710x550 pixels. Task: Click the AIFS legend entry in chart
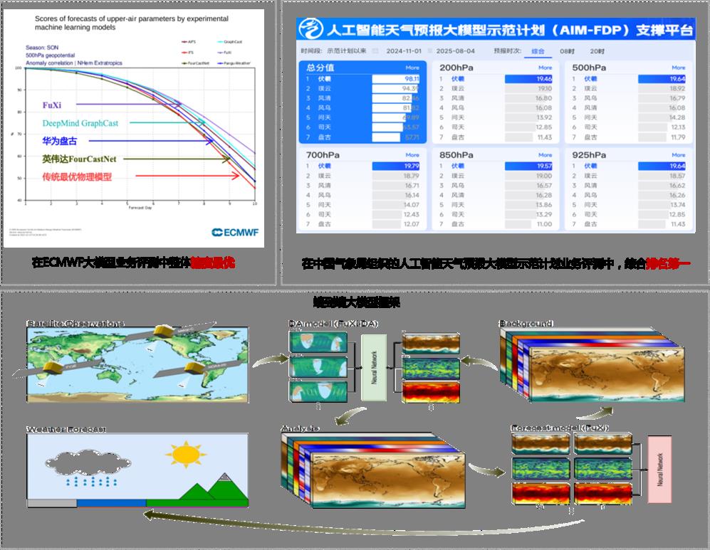(189, 41)
